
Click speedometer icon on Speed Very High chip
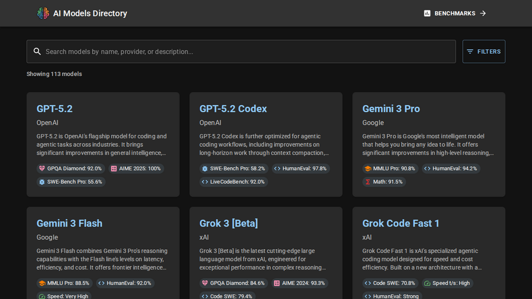[42, 296]
